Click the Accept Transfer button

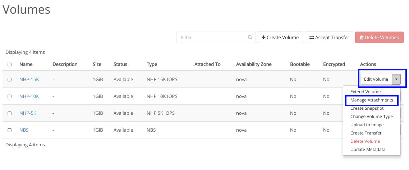329,37
